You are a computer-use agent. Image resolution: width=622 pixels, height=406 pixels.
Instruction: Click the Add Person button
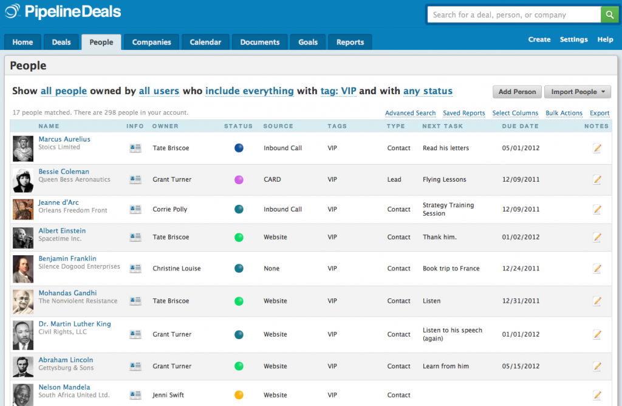point(516,92)
